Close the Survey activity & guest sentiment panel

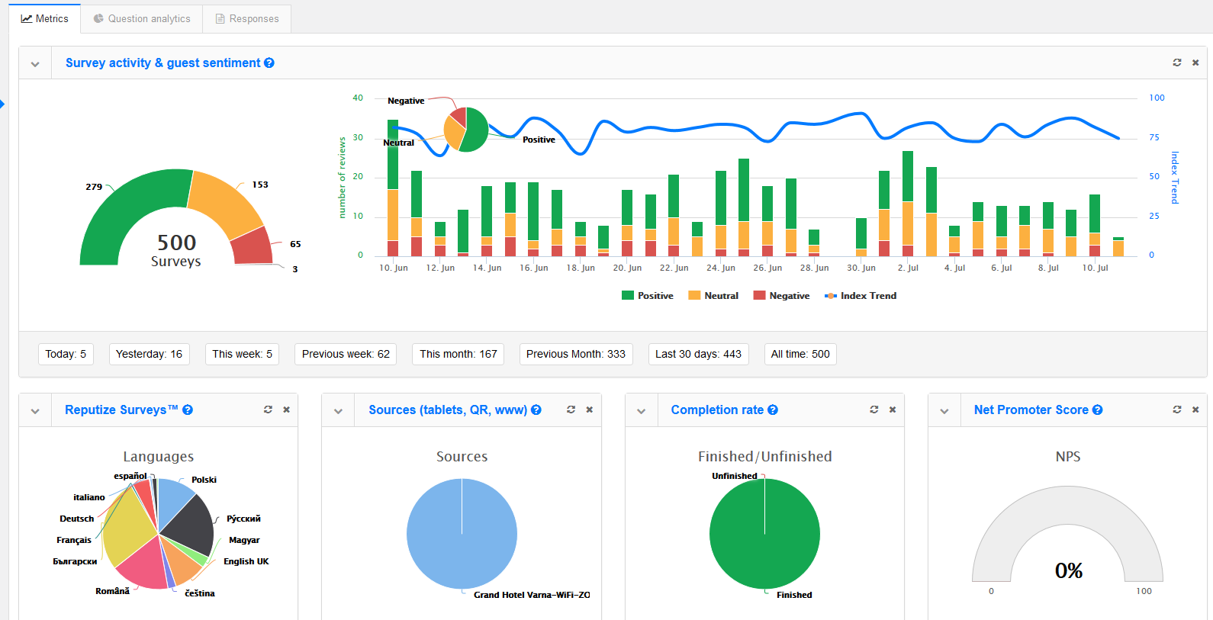point(1195,63)
